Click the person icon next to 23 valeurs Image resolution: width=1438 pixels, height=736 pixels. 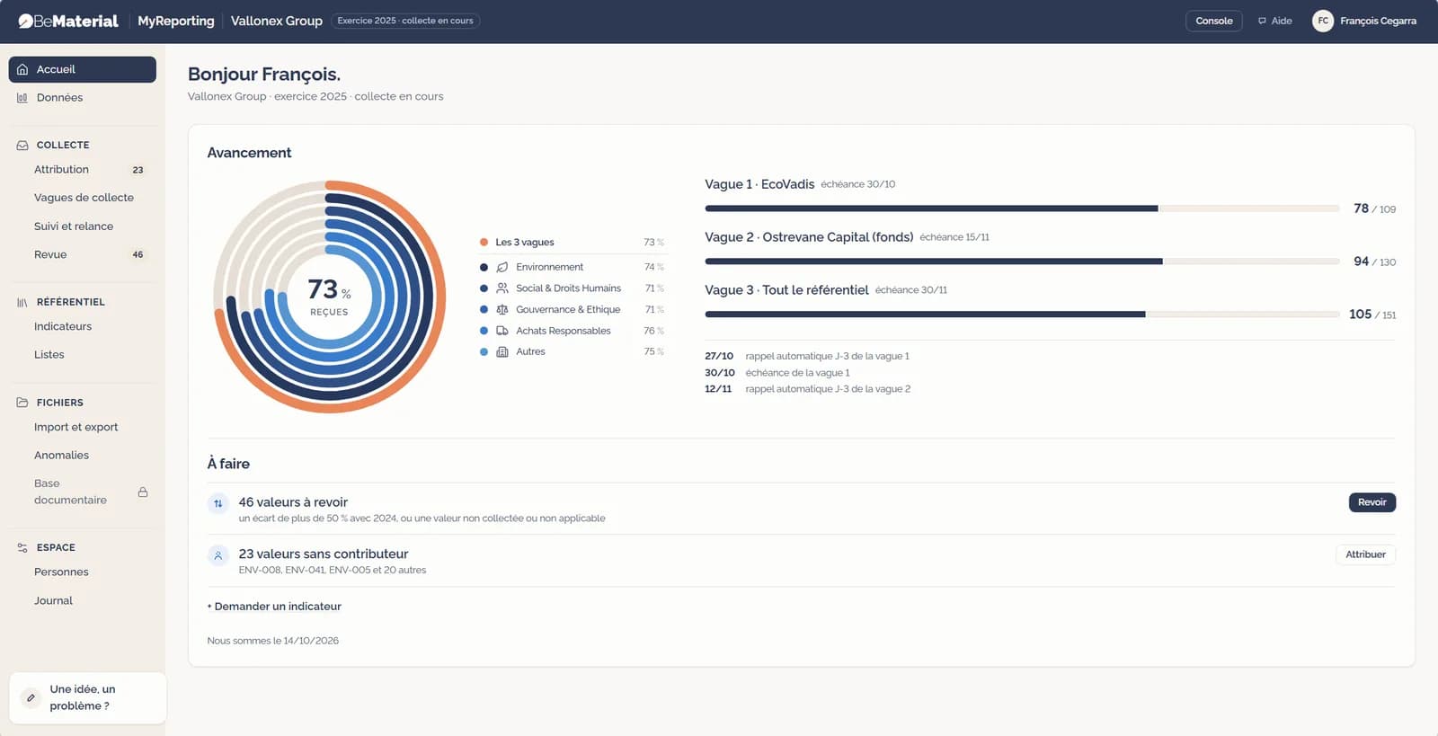[x=218, y=555]
